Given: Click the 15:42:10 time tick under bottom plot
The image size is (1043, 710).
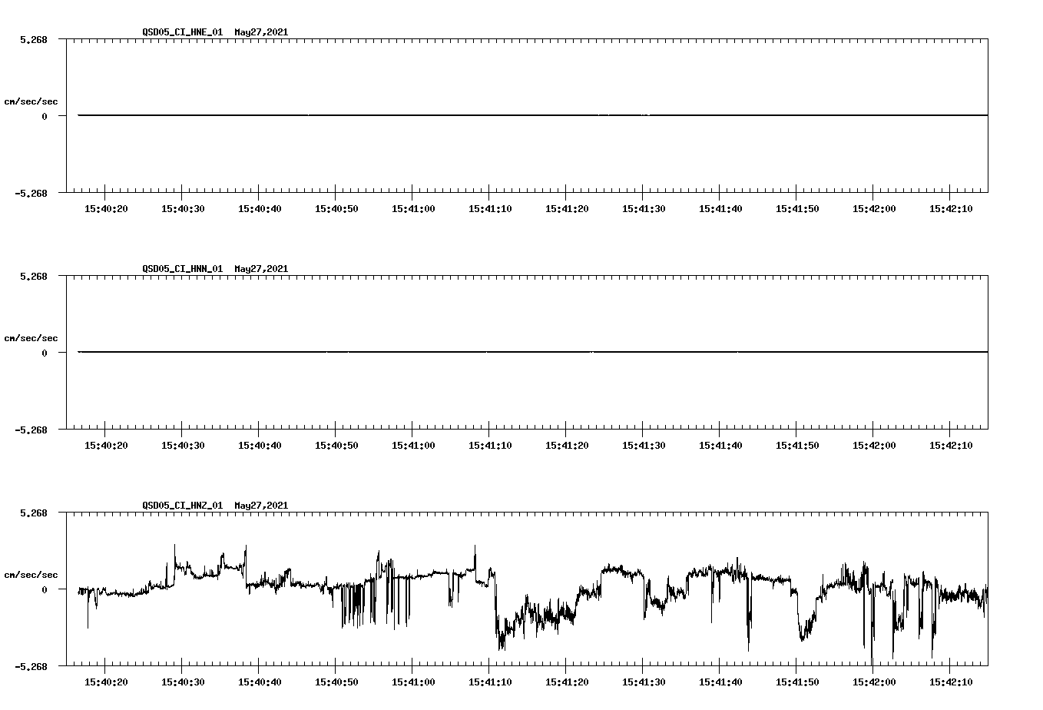Looking at the screenshot, I should click(951, 680).
